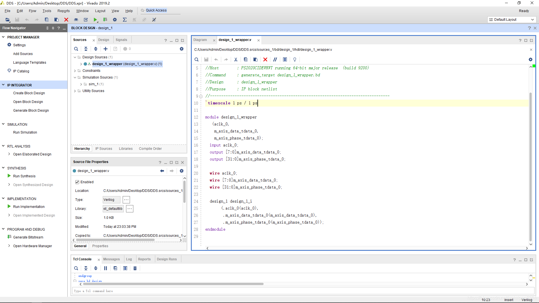Click the Sigma reports toolbar icon
This screenshot has width=539, height=303.
125,20
